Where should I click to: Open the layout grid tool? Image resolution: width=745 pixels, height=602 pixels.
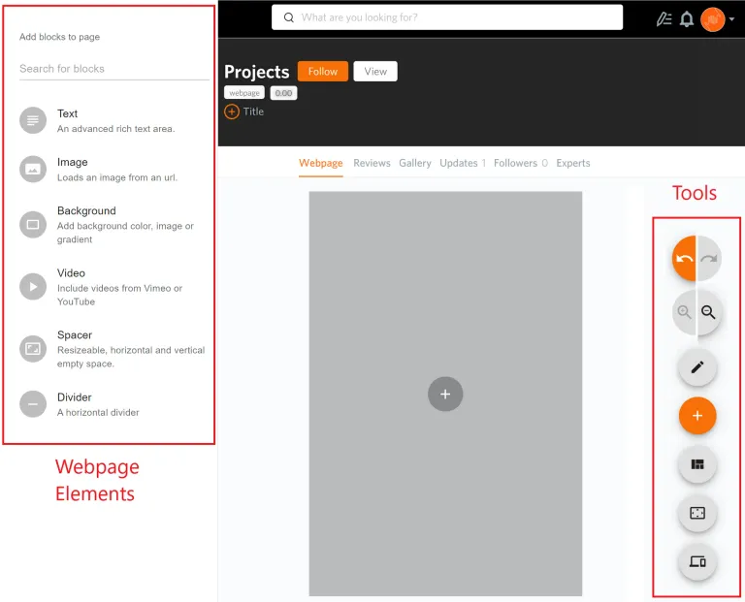[697, 464]
